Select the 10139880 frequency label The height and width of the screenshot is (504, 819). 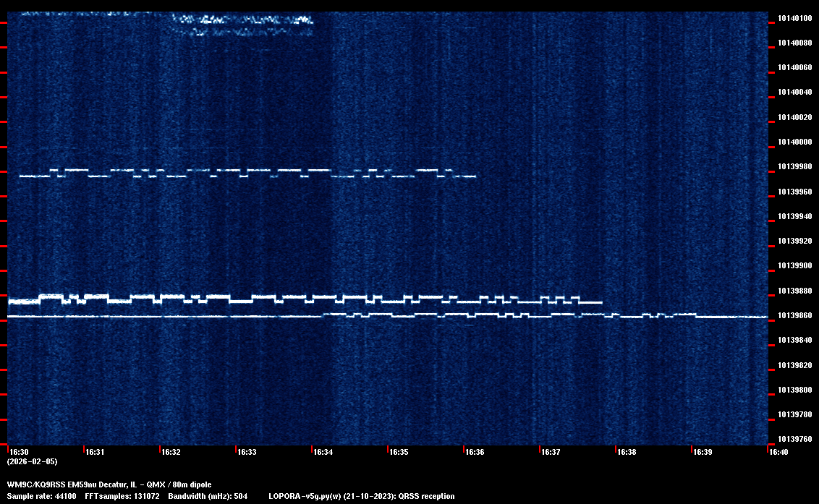[x=794, y=291]
